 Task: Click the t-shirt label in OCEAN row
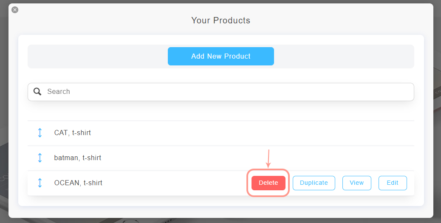coord(93,183)
